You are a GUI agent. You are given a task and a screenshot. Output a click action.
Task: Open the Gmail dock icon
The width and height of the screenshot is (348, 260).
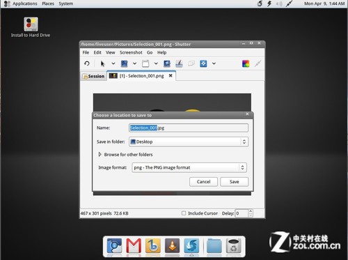click(x=134, y=246)
